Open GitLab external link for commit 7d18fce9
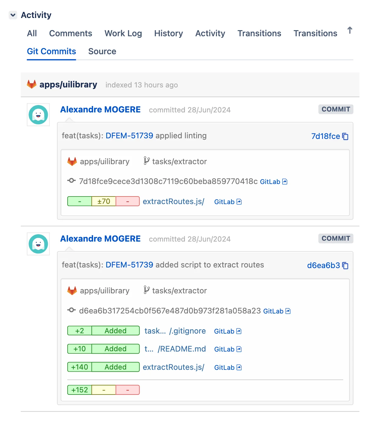Screen dimensions: 371x421 tap(274, 182)
